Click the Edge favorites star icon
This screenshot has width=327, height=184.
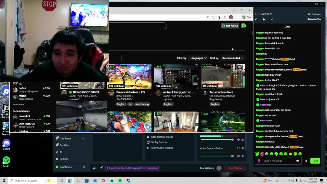click(213, 17)
